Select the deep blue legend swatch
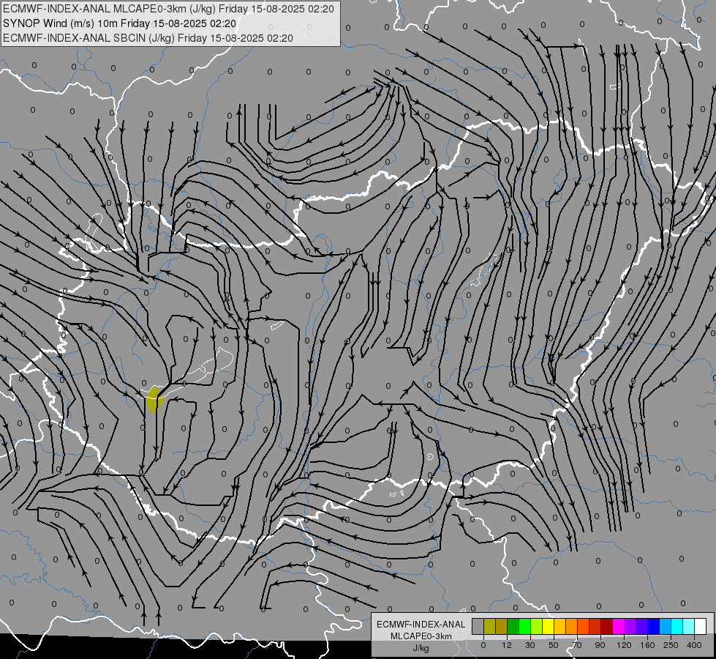Viewport: 716px width, 659px height. [x=653, y=626]
